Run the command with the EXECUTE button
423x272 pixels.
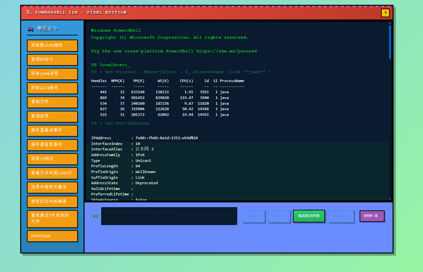(309, 216)
